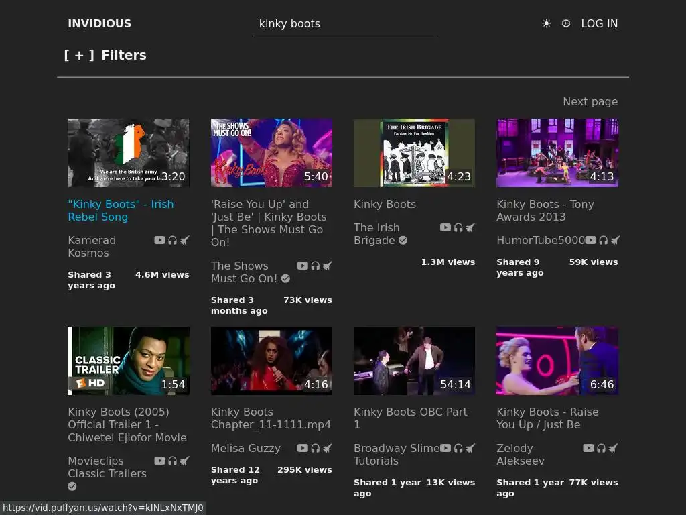Open the Irish Rebel Song video thumbnail
Viewport: 686px width, 515px height.
(129, 153)
